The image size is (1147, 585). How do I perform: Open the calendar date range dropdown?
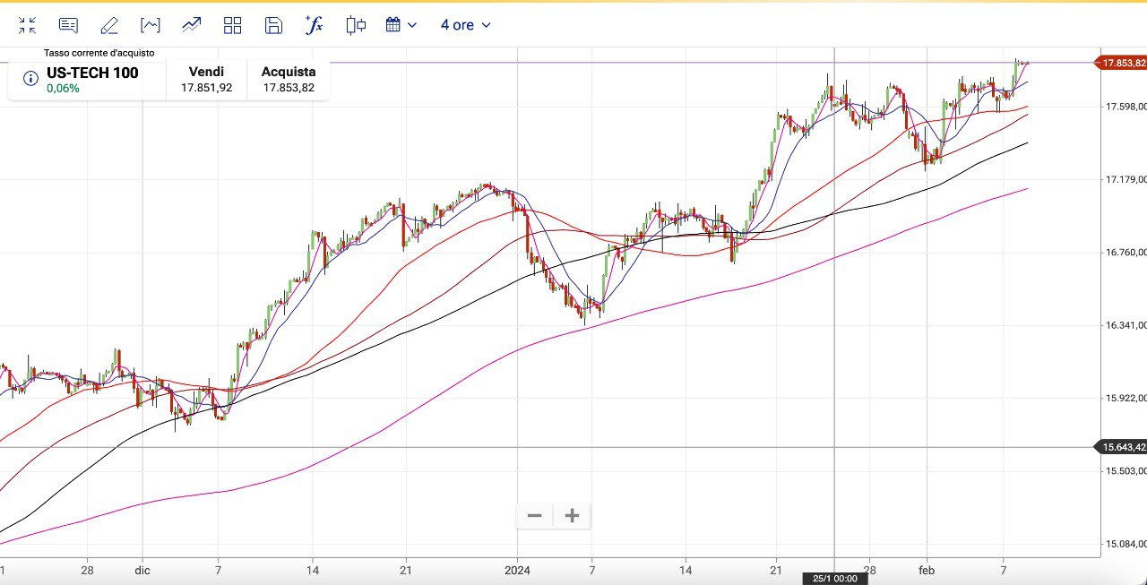click(401, 25)
